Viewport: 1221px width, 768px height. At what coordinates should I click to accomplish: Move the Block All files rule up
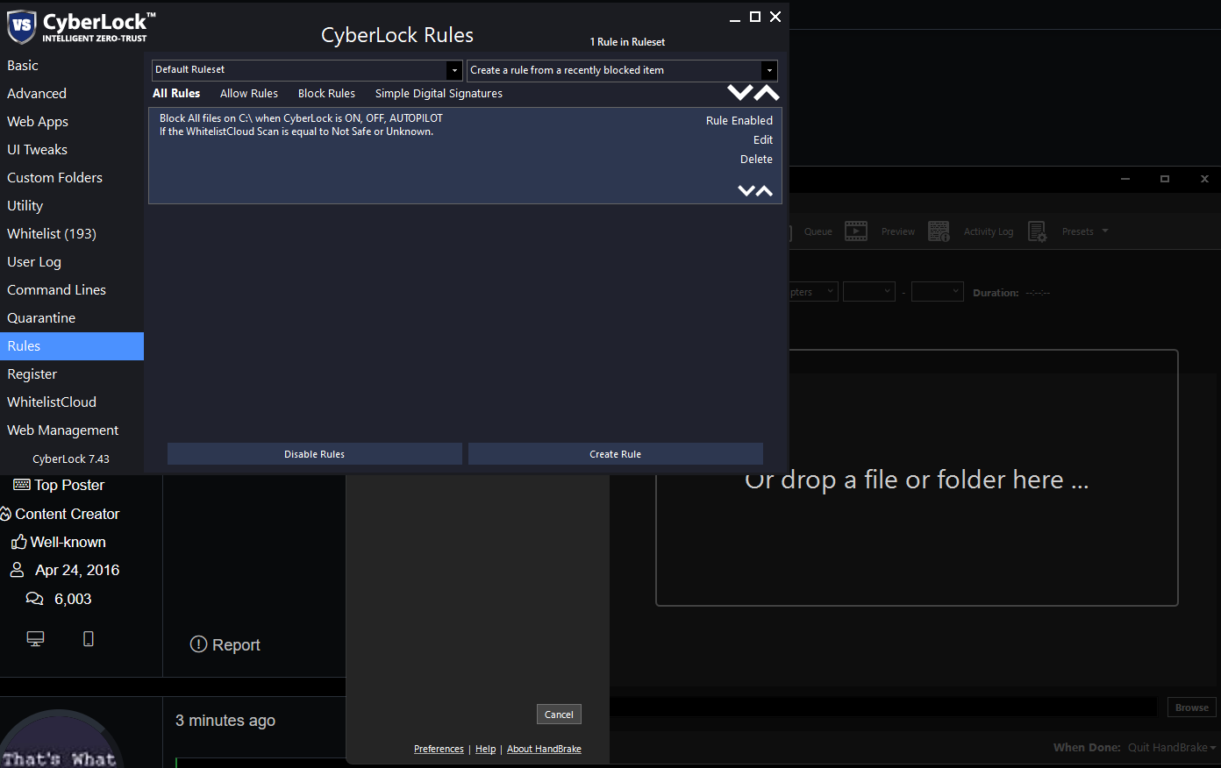[764, 190]
